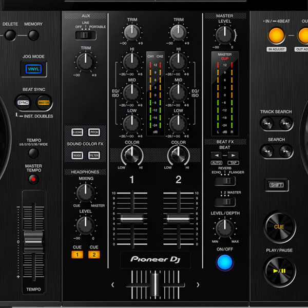Image resolution: width=308 pixels, height=308 pixels.
Task: Toggle the VINYL jog mode button
Action: [33, 69]
